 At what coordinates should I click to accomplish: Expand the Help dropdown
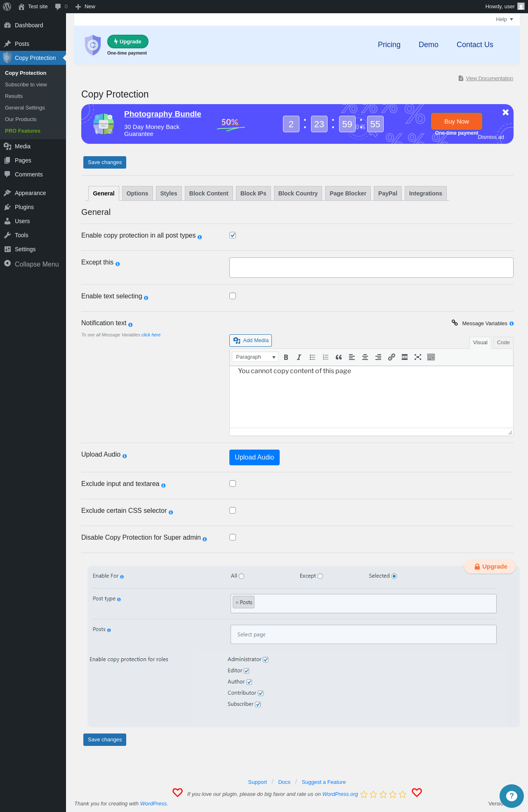point(504,19)
